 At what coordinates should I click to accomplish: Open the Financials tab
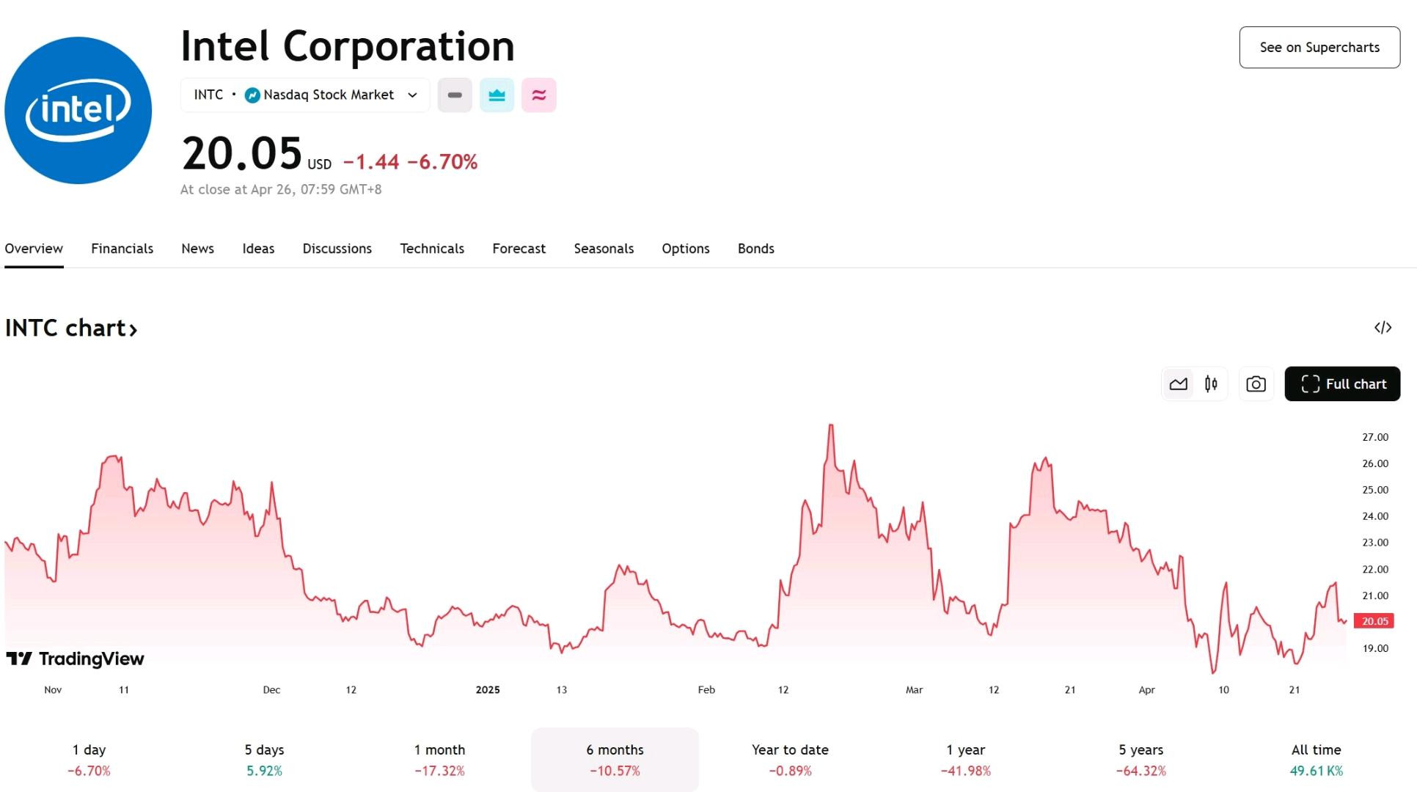[x=122, y=249]
